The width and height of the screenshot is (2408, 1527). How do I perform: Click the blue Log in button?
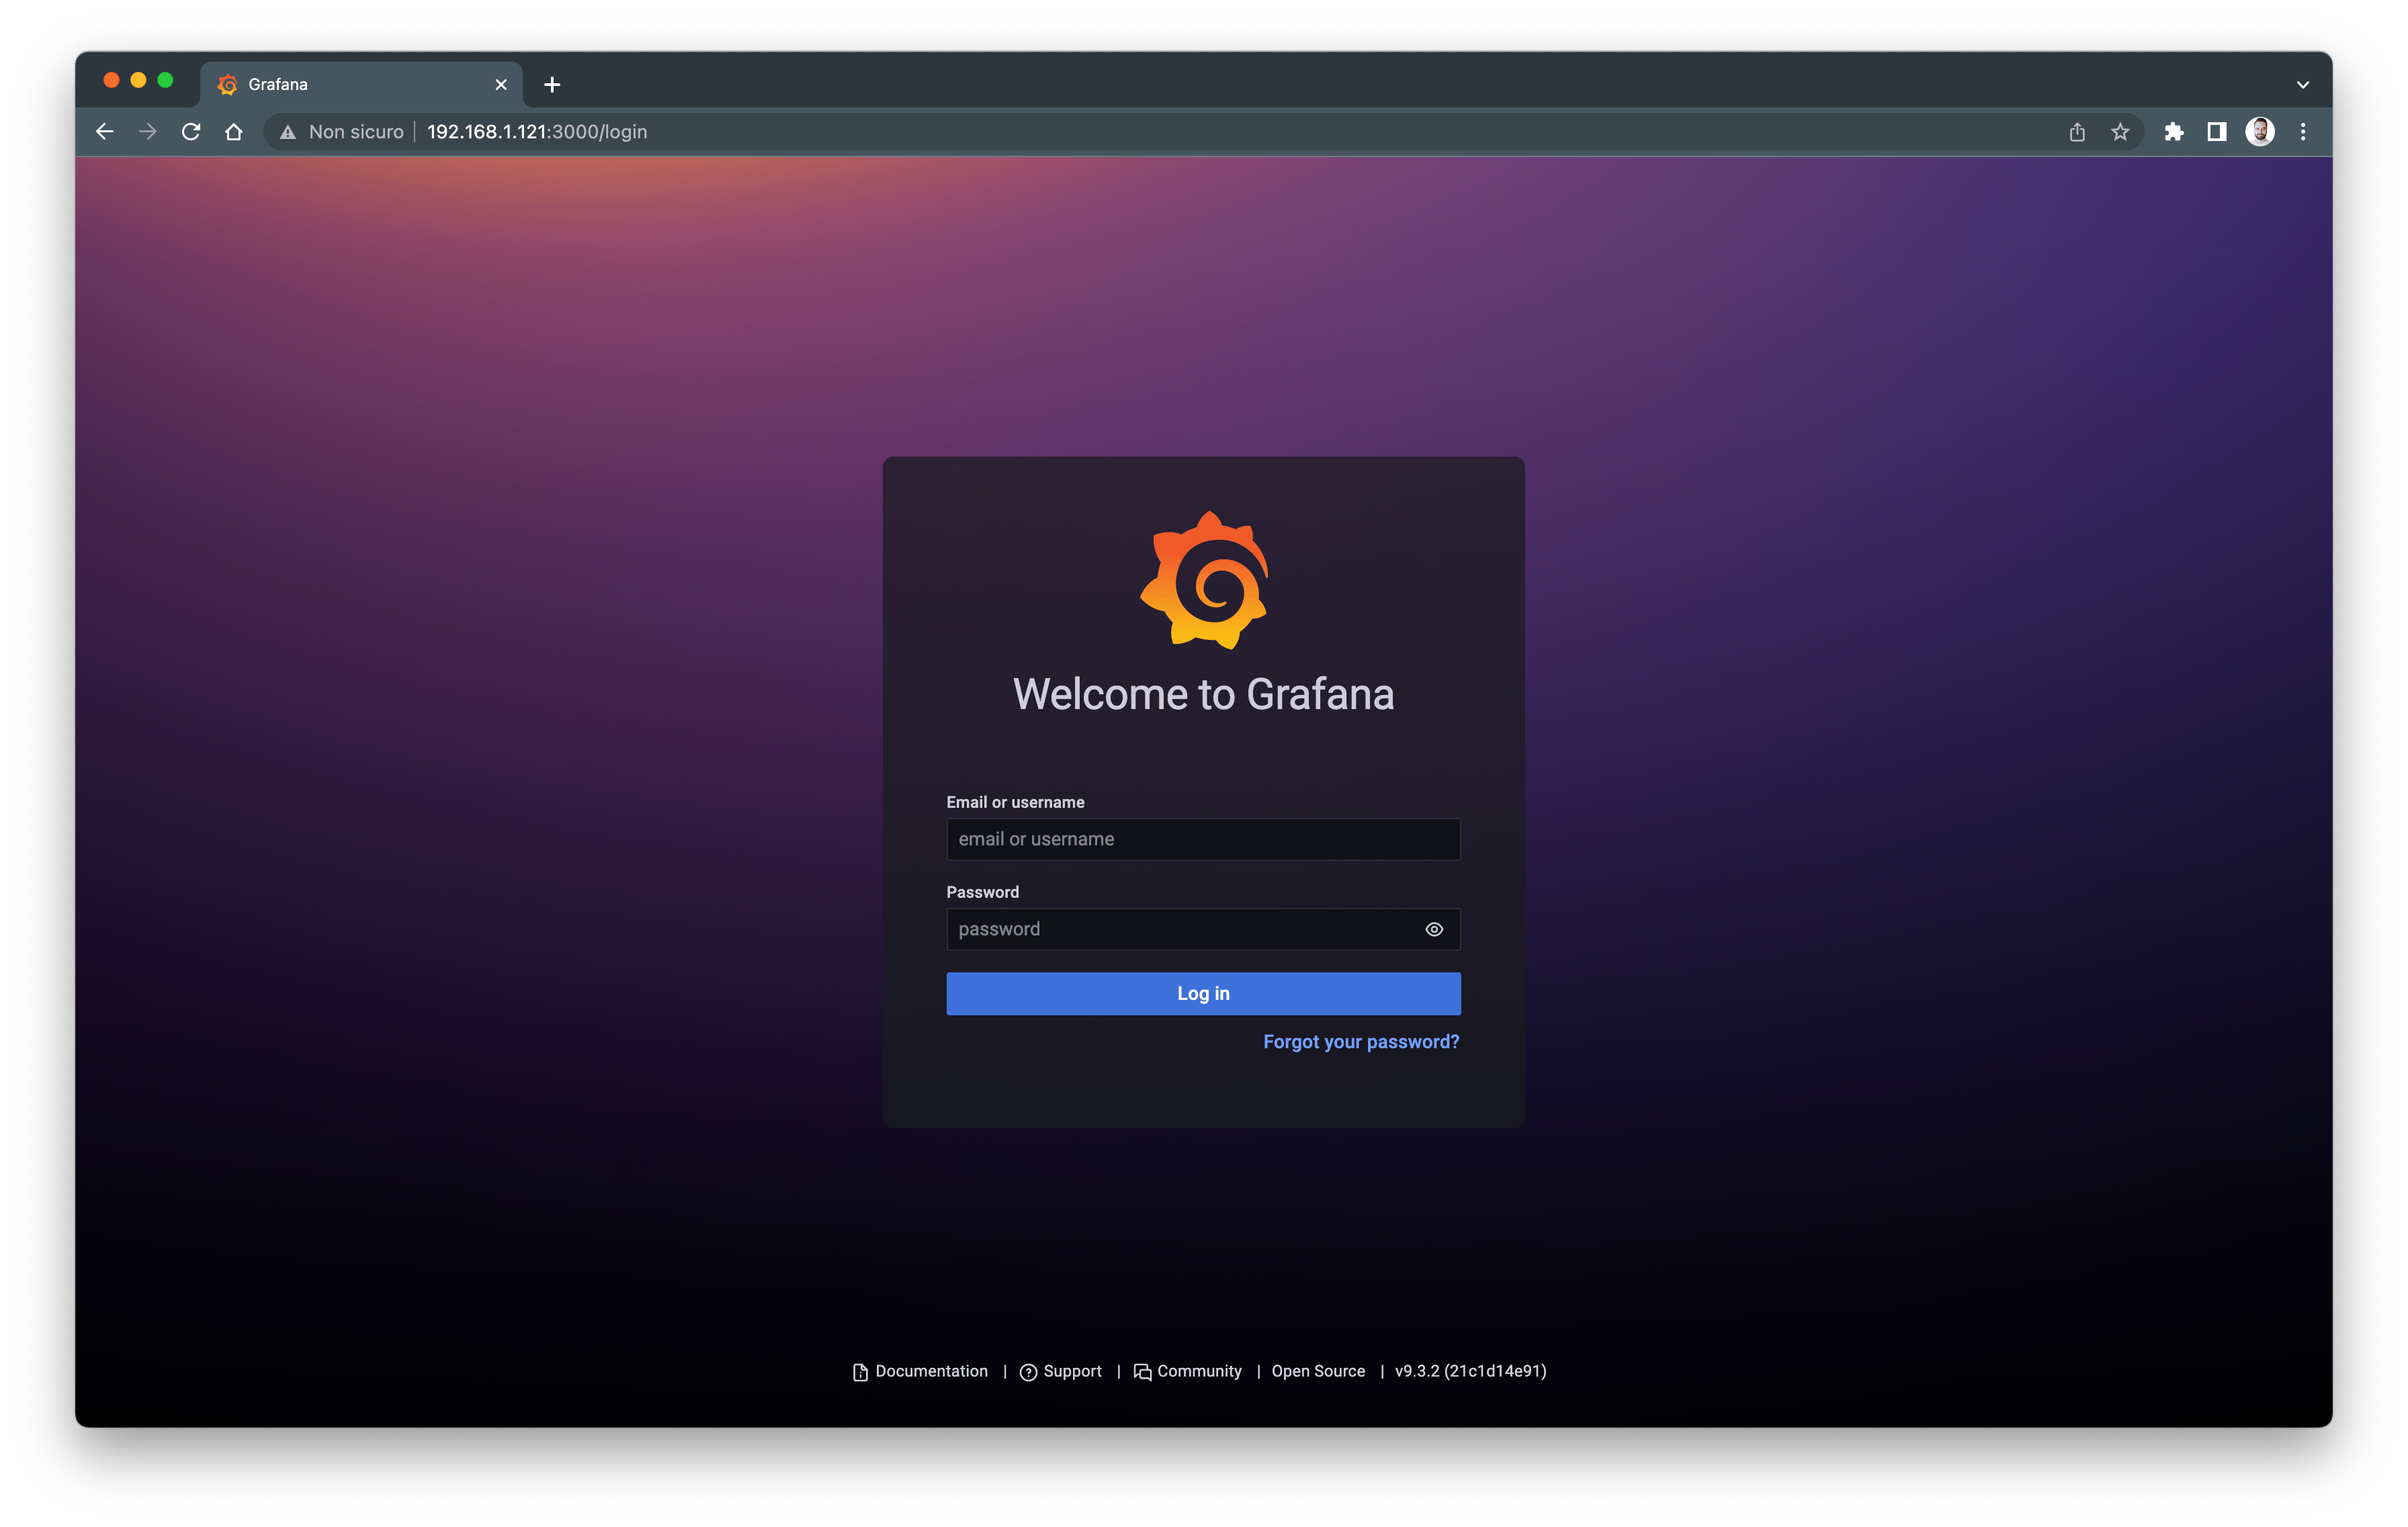point(1203,993)
